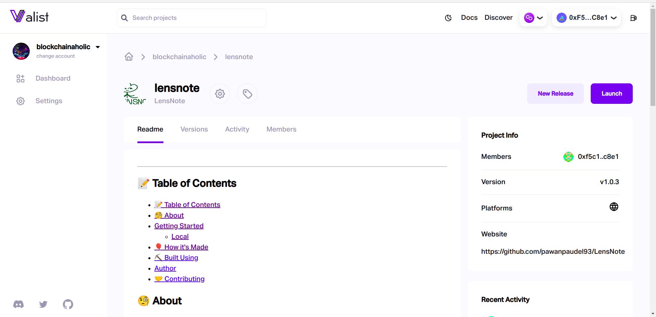Open the 0xF5...C8e1 wallet dropdown
The height and width of the screenshot is (317, 656).
(586, 18)
